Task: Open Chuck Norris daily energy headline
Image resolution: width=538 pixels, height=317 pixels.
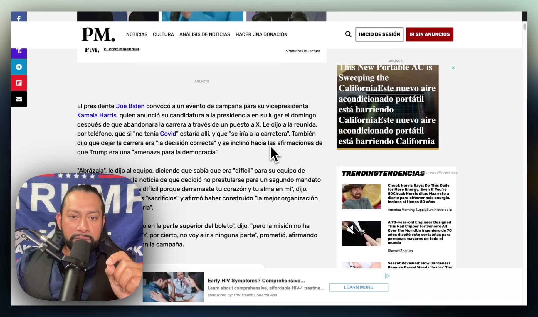Action: [x=419, y=193]
